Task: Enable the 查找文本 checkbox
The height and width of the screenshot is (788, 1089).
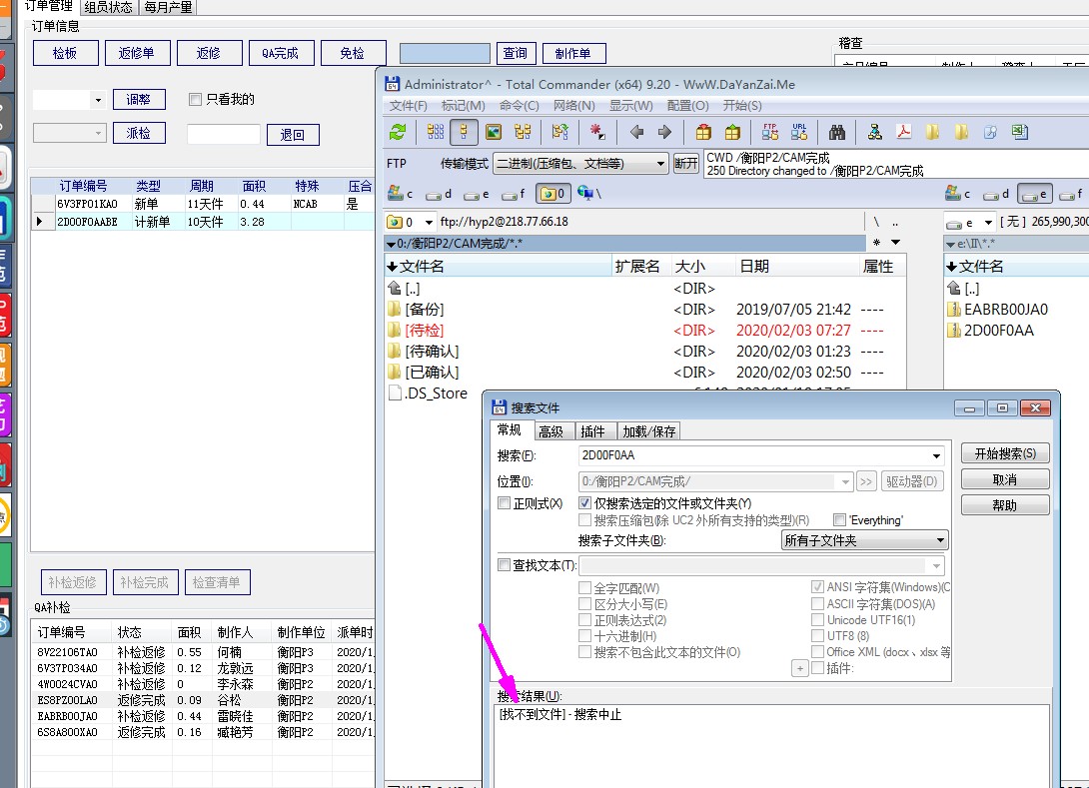Action: [x=505, y=565]
